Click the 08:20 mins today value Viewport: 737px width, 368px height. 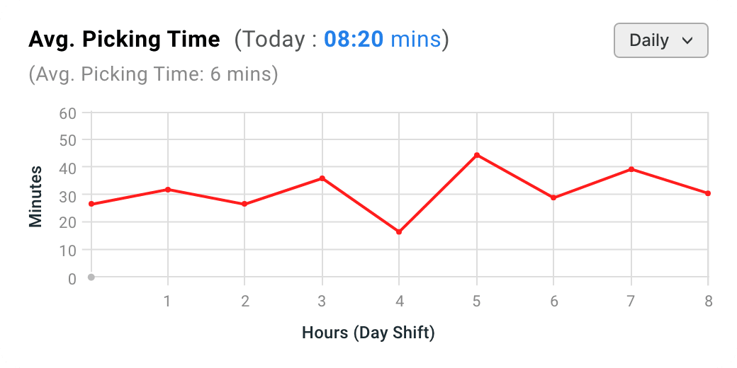point(382,40)
